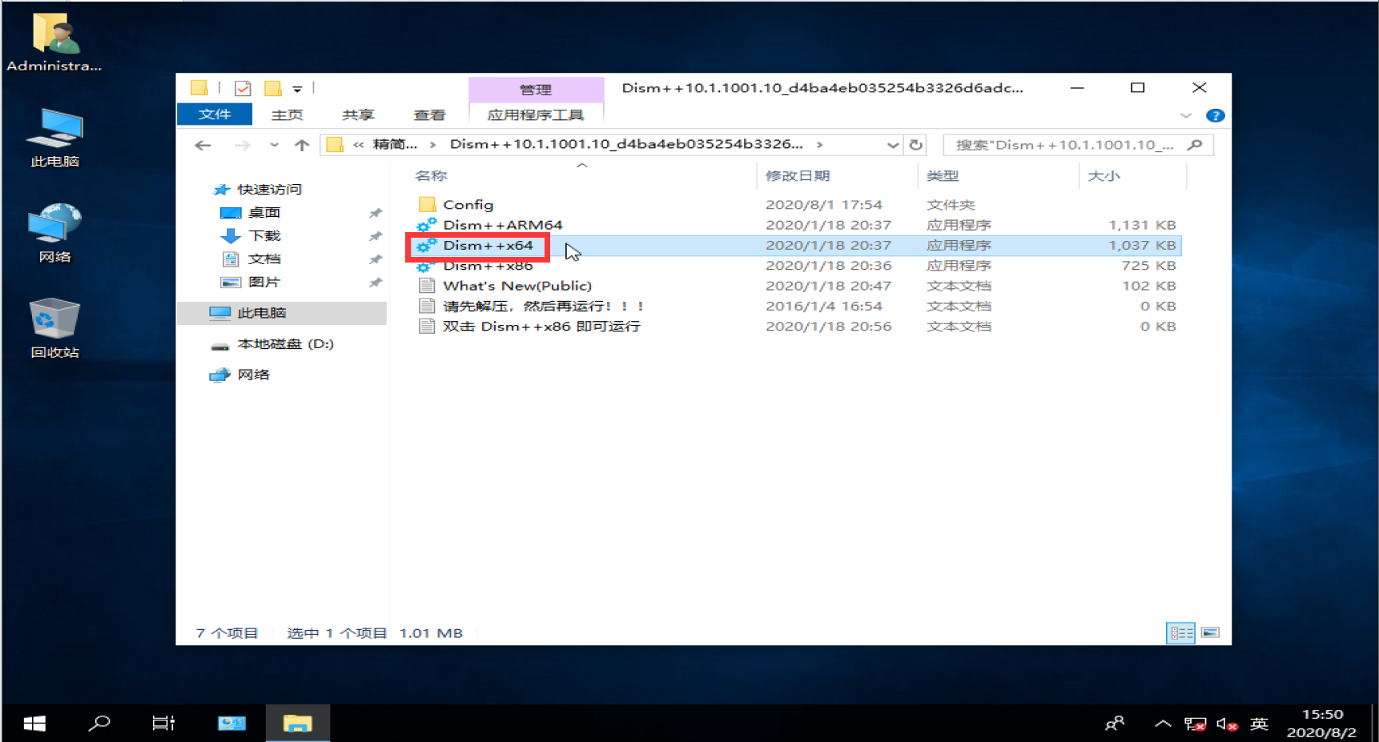Select 网络 in the navigation pane

tap(253, 375)
